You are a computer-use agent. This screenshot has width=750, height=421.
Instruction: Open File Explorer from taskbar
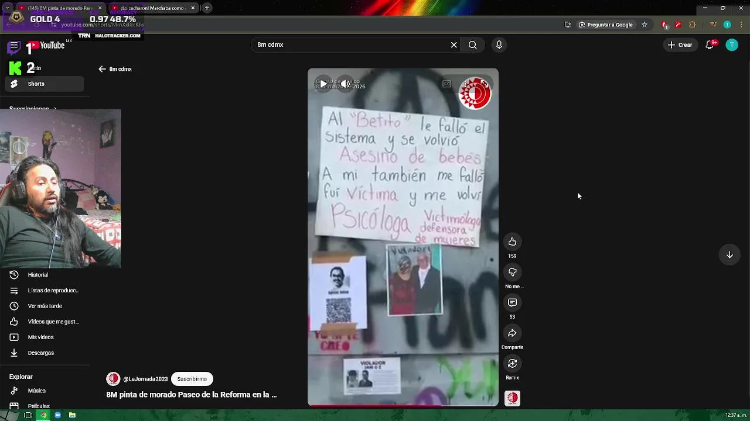pos(72,415)
